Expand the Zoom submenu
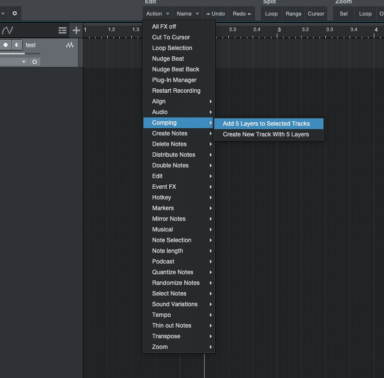The height and width of the screenshot is (378, 384). point(179,347)
